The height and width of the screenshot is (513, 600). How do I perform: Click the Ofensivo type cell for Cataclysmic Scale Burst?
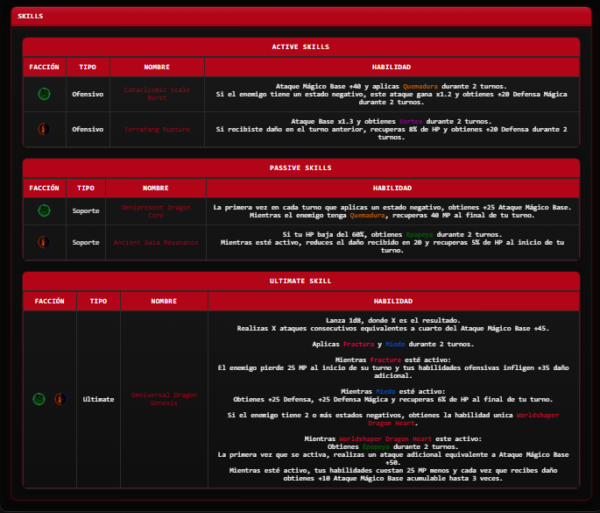pos(88,94)
